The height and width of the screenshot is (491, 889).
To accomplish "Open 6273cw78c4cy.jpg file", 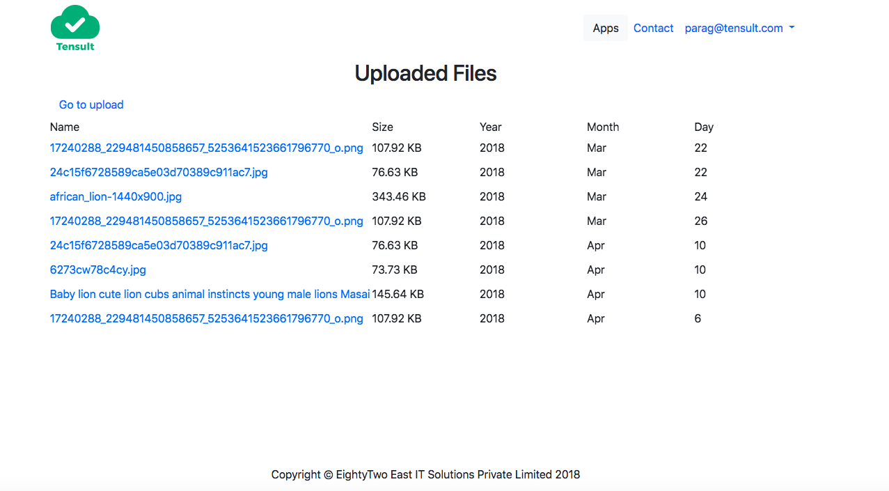I will [x=97, y=270].
